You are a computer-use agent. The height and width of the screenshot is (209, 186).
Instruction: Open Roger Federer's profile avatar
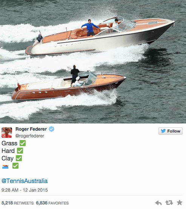coord(7,132)
